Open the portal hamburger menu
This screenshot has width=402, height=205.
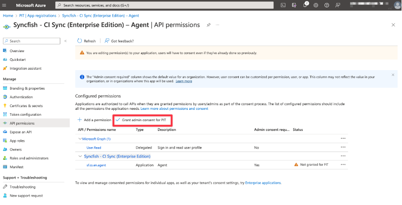click(4, 5)
